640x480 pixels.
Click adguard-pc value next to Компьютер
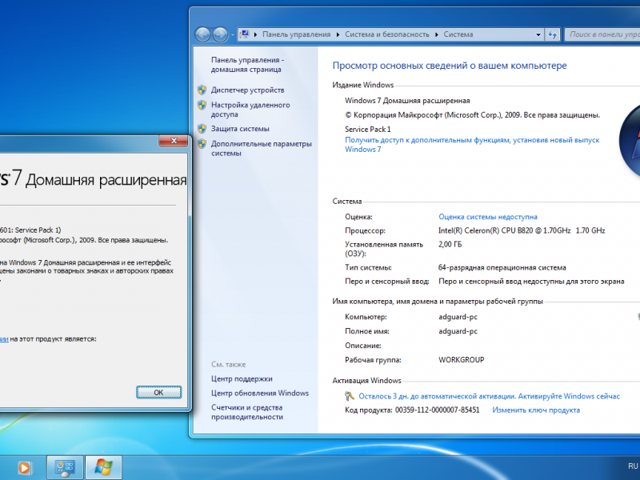458,317
